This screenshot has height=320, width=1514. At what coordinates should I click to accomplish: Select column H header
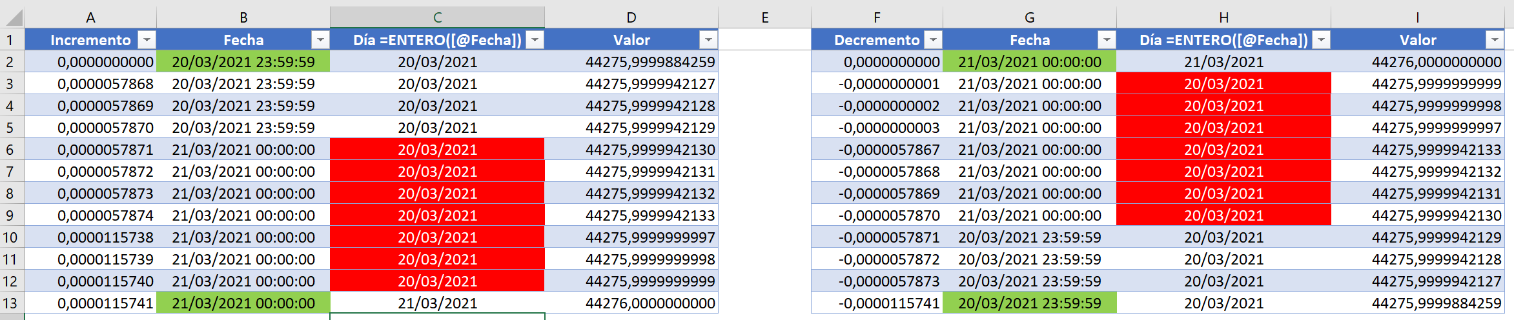[1223, 17]
